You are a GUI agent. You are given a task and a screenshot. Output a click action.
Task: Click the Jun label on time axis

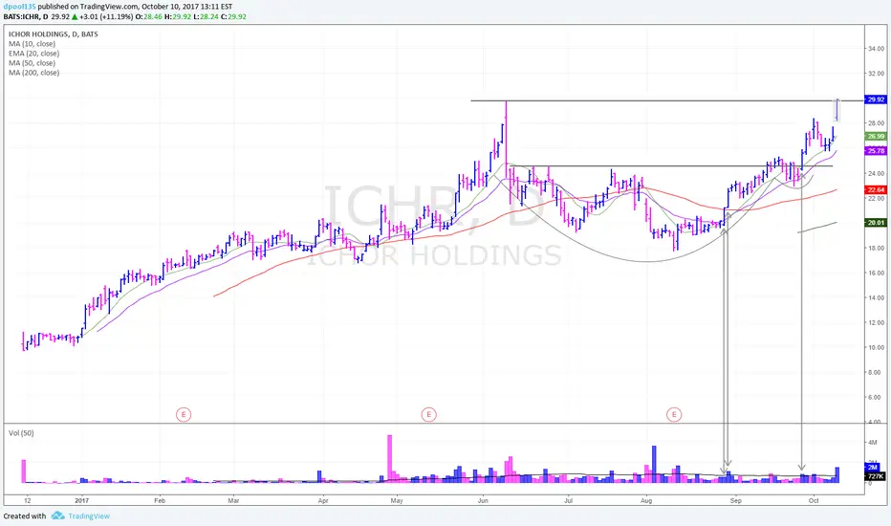[x=483, y=501]
